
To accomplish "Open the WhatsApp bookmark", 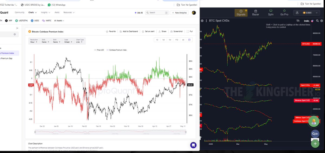I will coord(56,5).
